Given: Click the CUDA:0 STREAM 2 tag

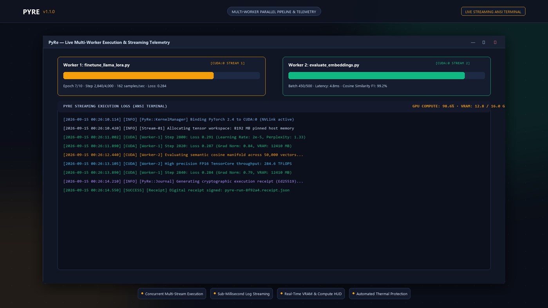Looking at the screenshot, I should point(453,63).
